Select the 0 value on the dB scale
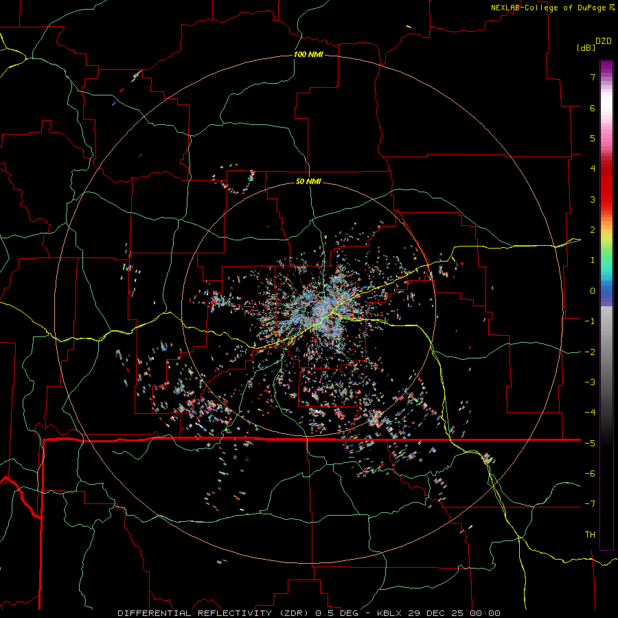Image resolution: width=618 pixels, height=618 pixels. pos(593,291)
